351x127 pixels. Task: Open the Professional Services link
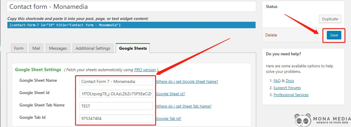pos(291,95)
